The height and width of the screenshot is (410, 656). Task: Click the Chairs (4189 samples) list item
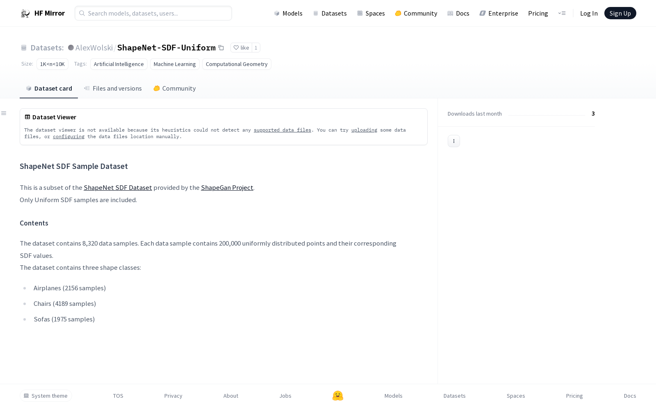click(x=65, y=304)
